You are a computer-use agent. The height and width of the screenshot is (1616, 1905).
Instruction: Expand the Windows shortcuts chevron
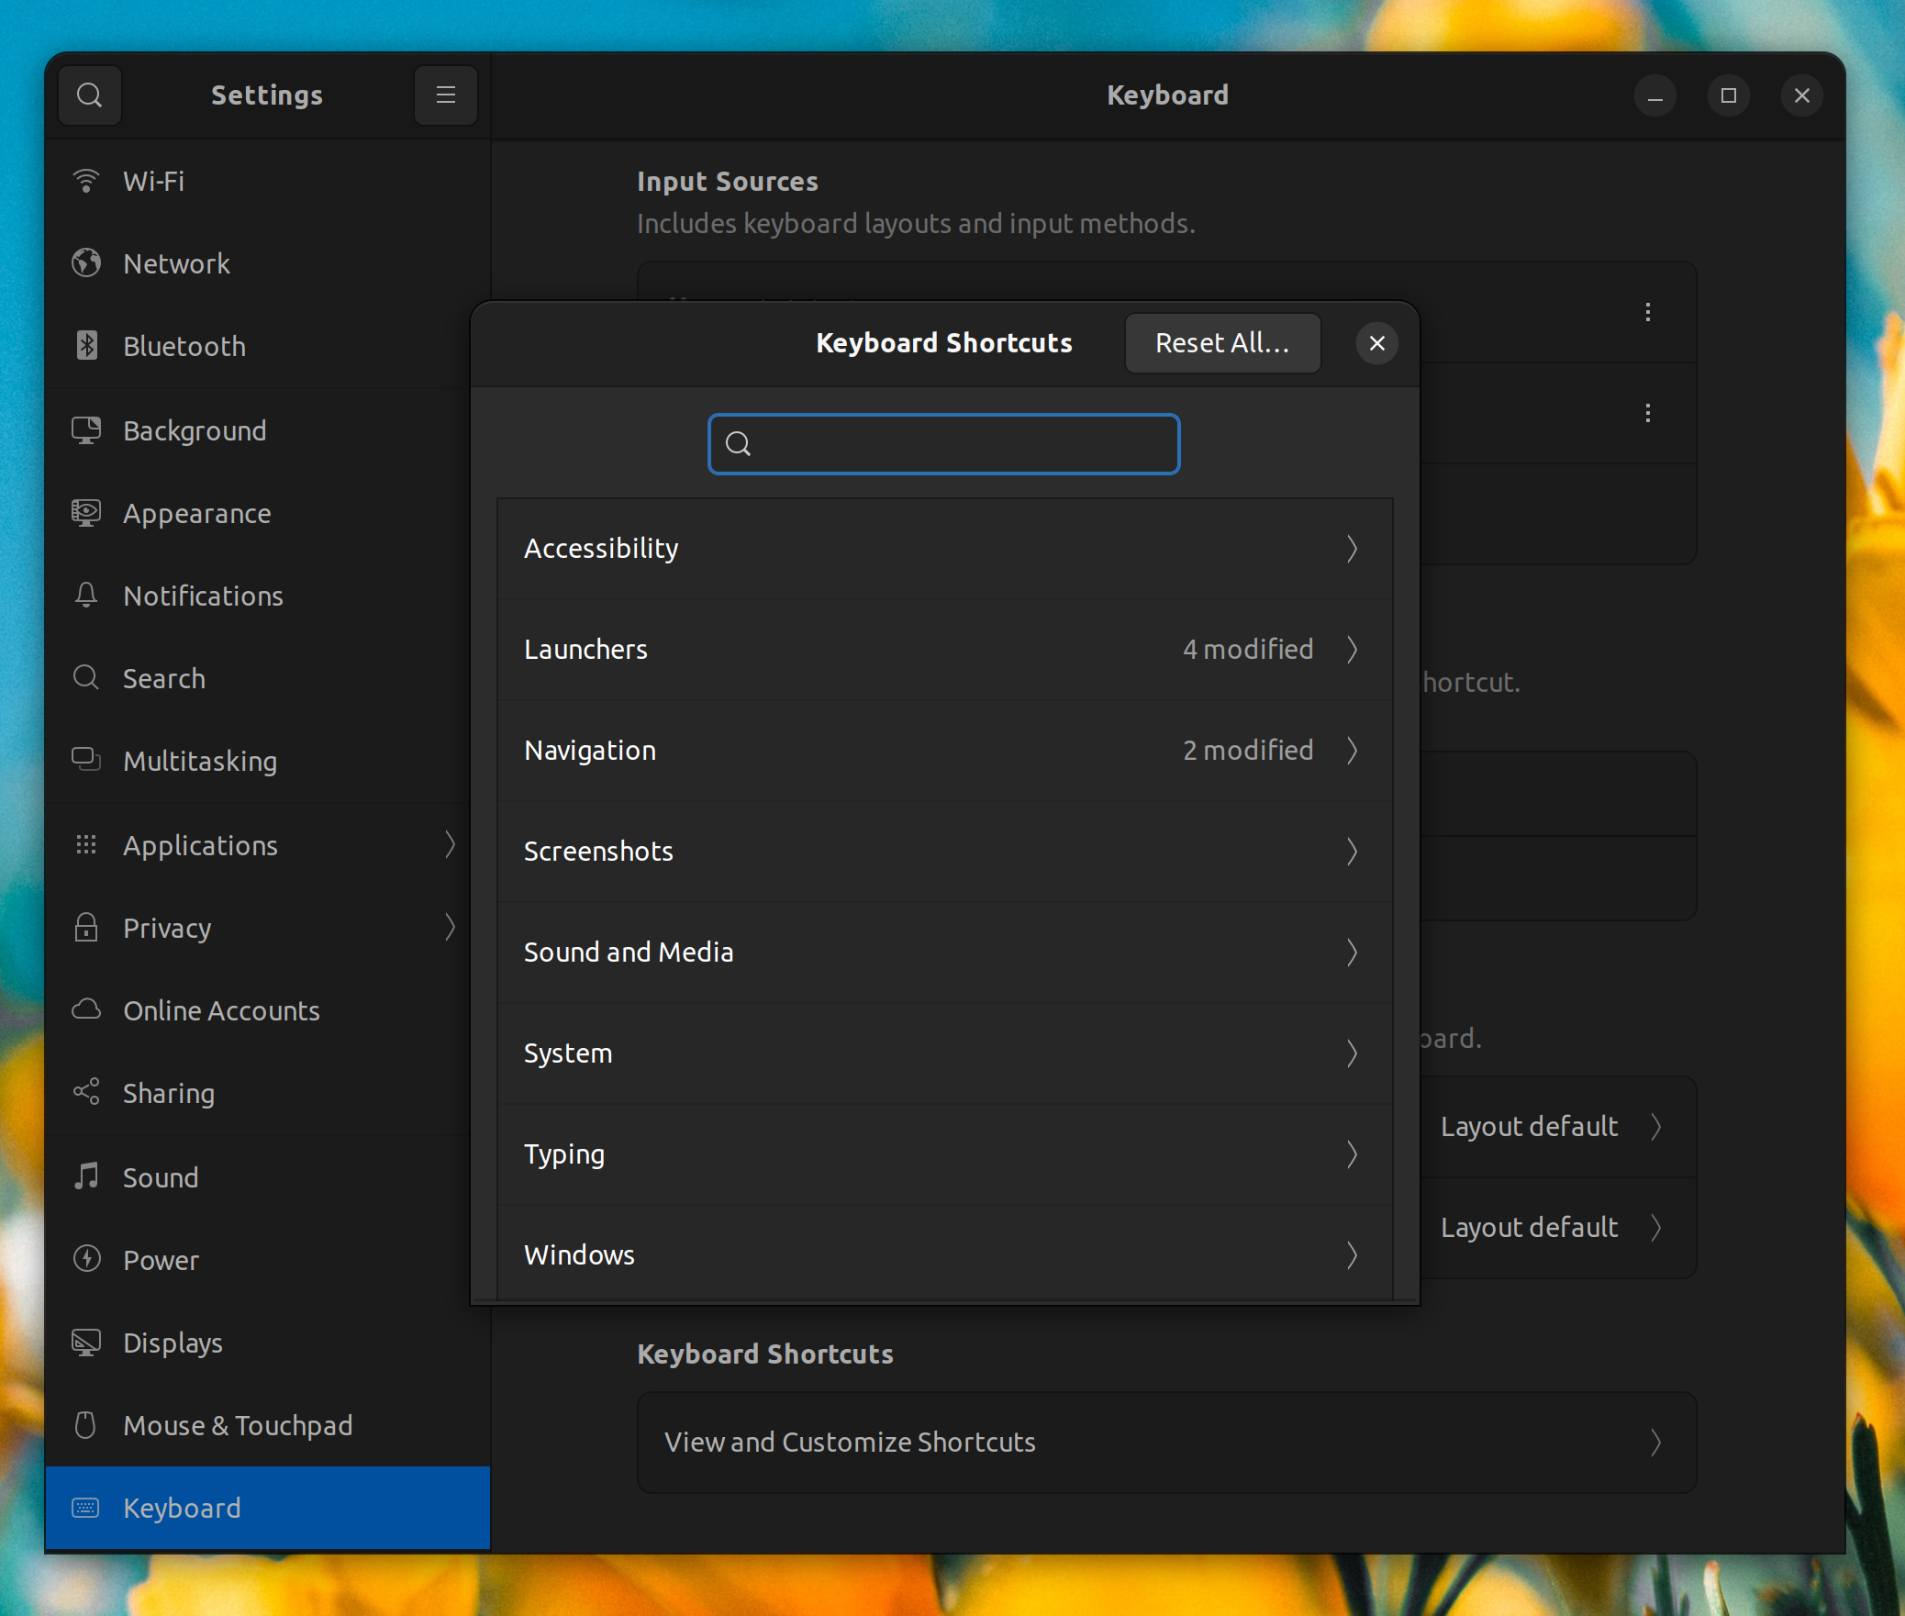point(1352,1255)
